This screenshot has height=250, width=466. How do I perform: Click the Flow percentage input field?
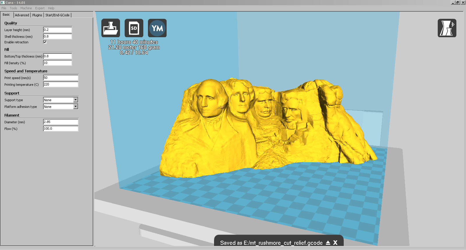61,128
